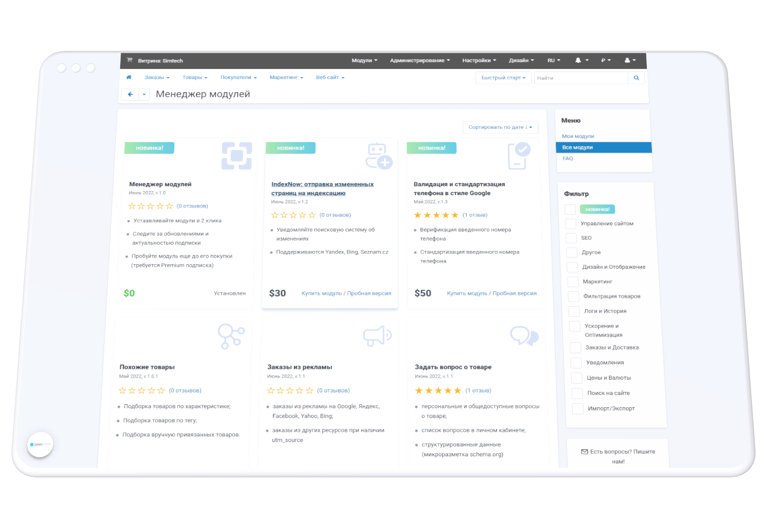Open the Модули top menu
767x511 pixels.
[364, 60]
